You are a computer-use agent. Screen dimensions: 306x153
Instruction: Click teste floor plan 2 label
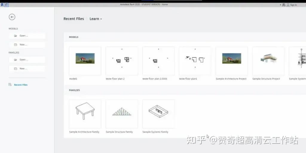click(115, 79)
